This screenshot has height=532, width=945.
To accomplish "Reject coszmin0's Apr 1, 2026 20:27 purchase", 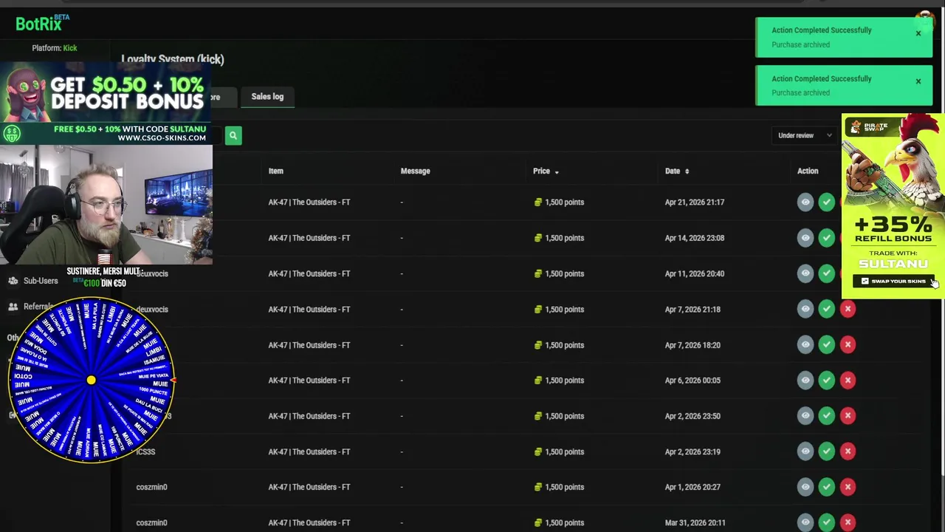I will point(848,487).
